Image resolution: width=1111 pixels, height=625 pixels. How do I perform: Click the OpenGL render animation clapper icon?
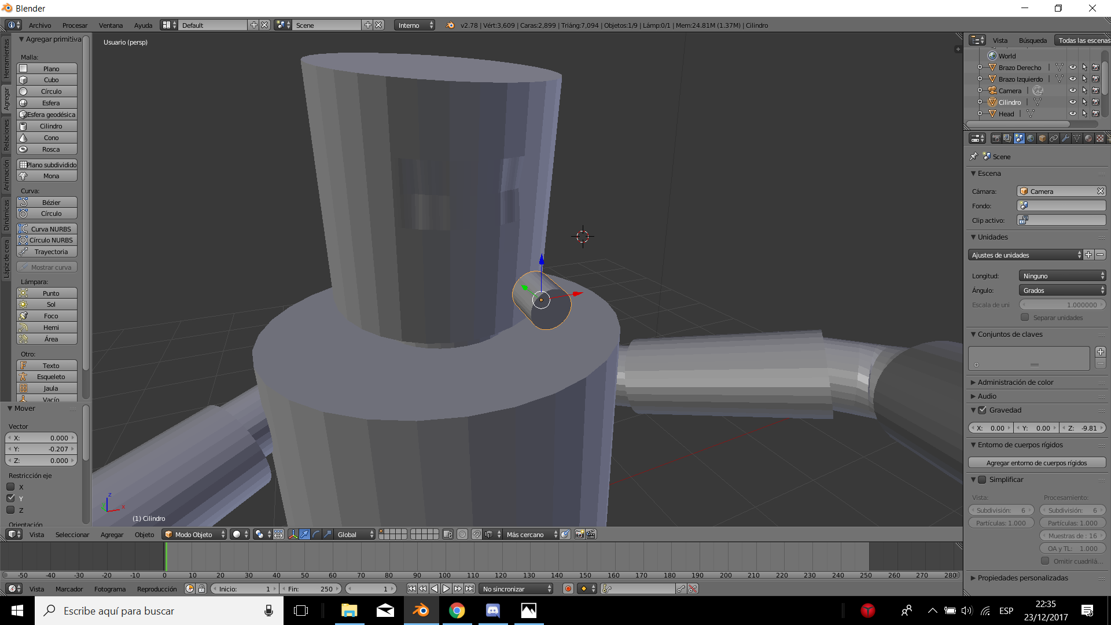pyautogui.click(x=591, y=534)
